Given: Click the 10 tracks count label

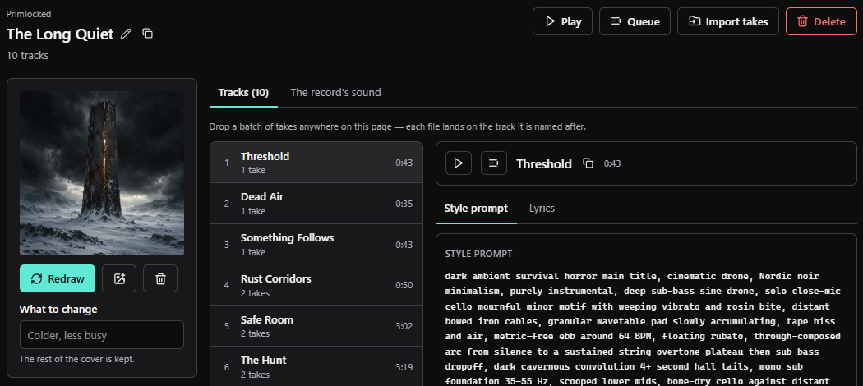Looking at the screenshot, I should (x=27, y=56).
